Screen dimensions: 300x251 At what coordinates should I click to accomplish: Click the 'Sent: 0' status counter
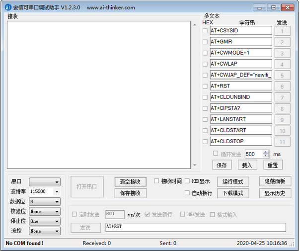(168, 243)
